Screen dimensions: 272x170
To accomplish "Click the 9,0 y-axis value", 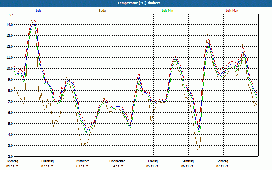I will 11,80.
